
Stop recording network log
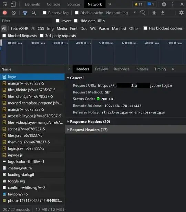5,13
